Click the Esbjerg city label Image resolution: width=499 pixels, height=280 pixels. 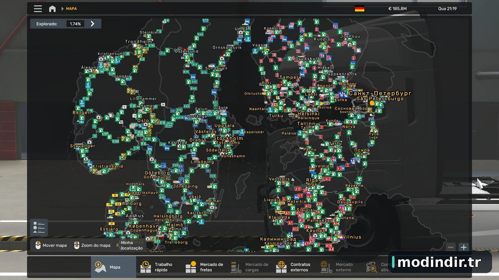tap(109, 229)
